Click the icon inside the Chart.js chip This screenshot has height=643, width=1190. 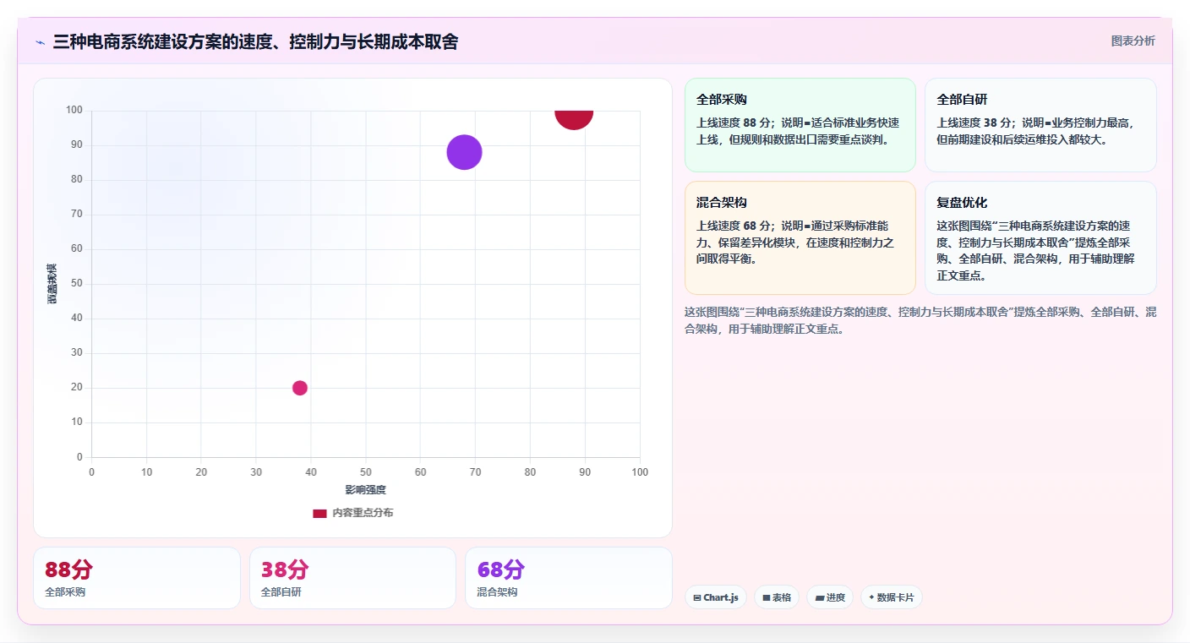point(697,597)
